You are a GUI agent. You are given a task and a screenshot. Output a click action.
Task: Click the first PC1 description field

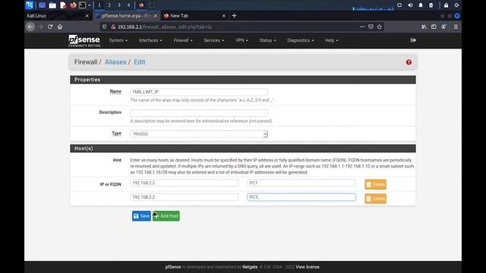[x=301, y=183]
